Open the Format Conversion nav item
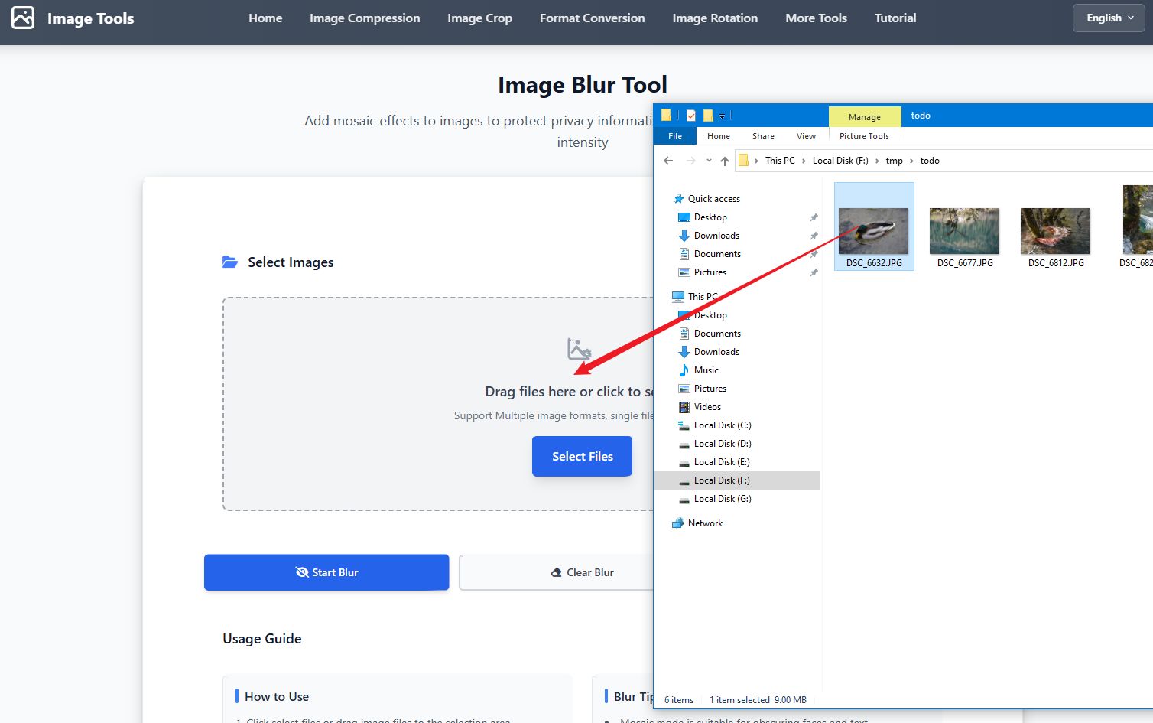The width and height of the screenshot is (1153, 723). pyautogui.click(x=593, y=18)
